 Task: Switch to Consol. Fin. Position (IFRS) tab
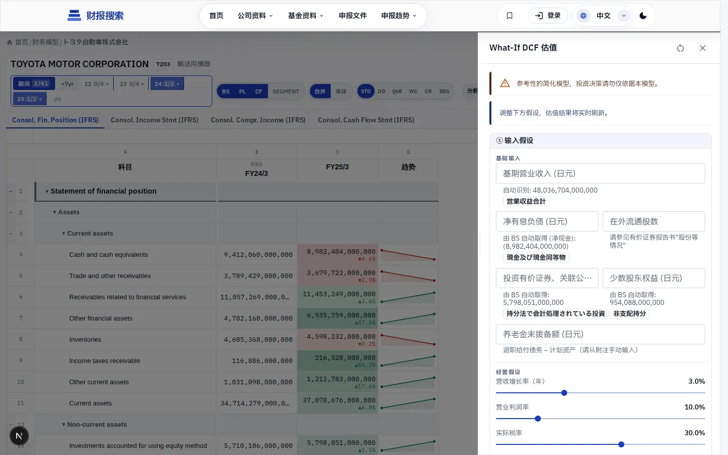click(55, 120)
